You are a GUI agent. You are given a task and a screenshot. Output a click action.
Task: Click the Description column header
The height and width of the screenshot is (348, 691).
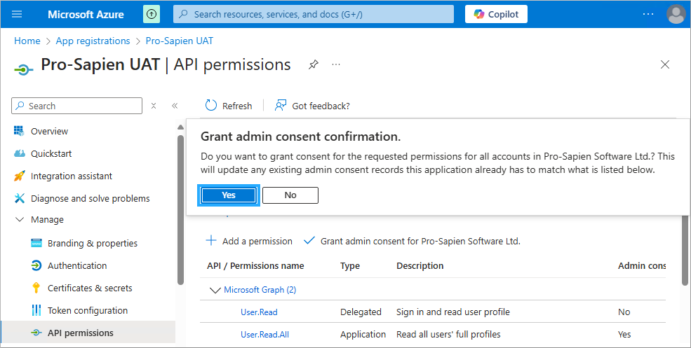click(420, 266)
